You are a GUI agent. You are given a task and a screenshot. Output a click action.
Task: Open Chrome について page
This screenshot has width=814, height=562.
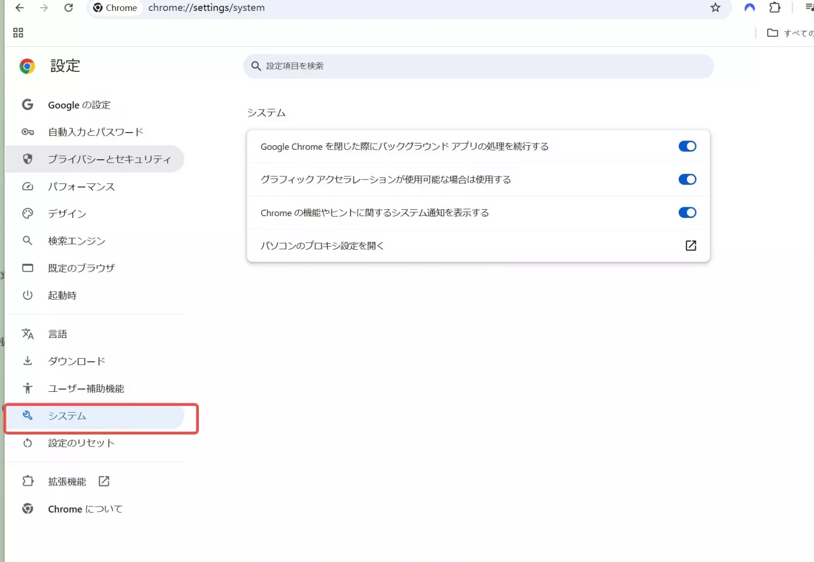pos(95,509)
